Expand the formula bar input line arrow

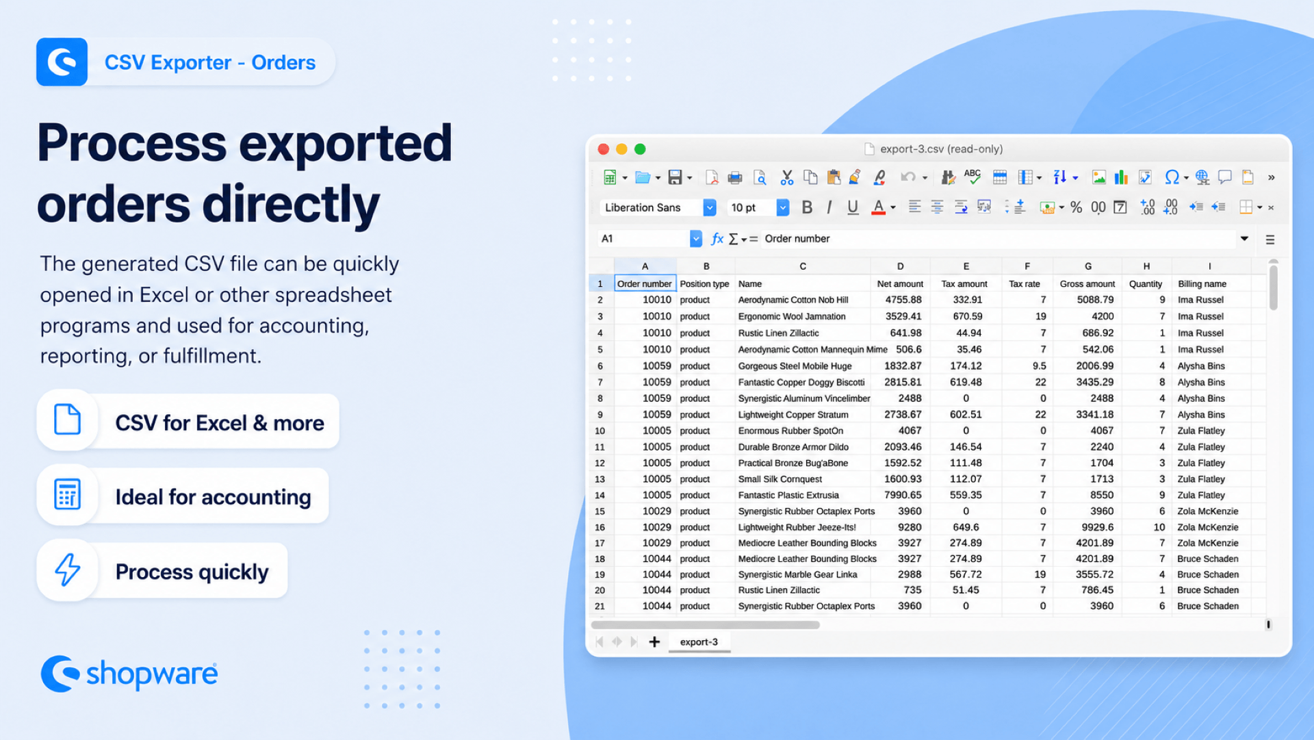click(x=1244, y=238)
